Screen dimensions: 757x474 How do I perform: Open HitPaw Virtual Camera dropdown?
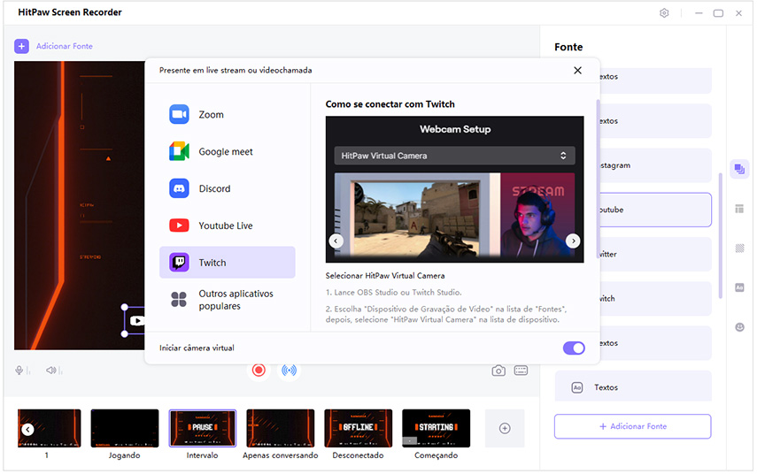pos(454,156)
